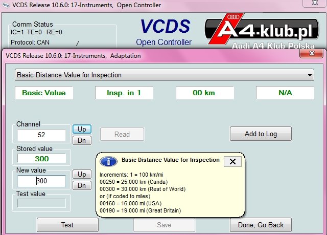327x235 pixels.
Task: Open the adaptation channel name combo box
Action: click(x=165, y=75)
